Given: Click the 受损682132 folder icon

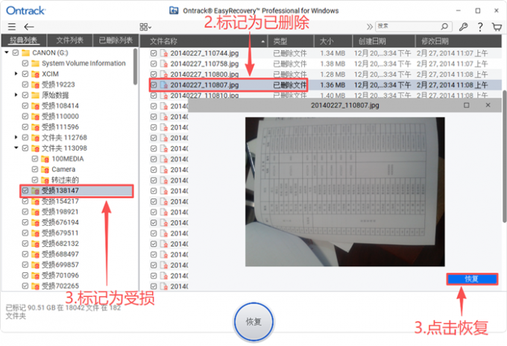Looking at the screenshot, I should (36, 244).
